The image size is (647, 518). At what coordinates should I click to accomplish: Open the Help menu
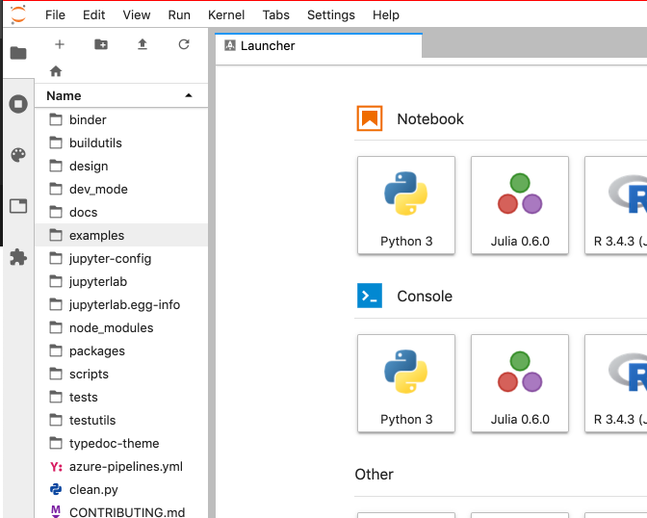coord(386,14)
